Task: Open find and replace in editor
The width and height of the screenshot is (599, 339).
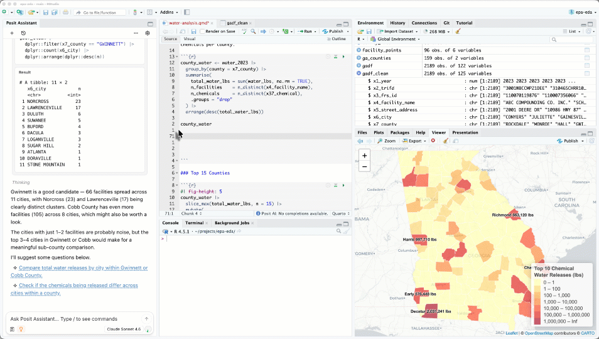Action: (253, 31)
